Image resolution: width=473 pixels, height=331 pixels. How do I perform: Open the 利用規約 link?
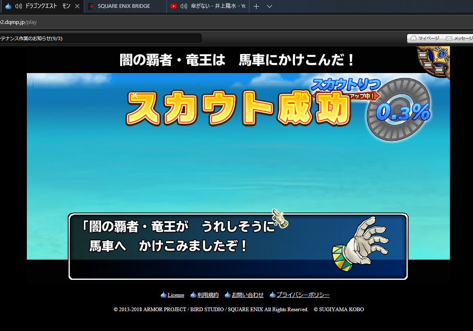[208, 295]
